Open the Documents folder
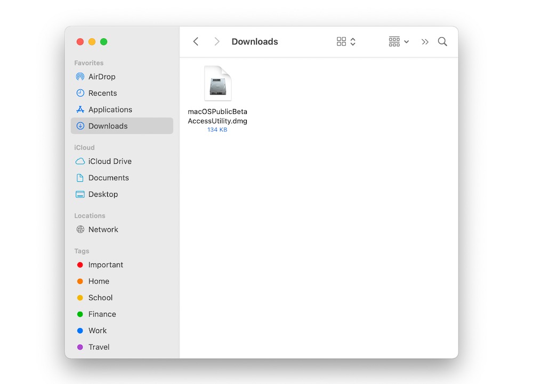This screenshot has height=384, width=533. [x=108, y=178]
